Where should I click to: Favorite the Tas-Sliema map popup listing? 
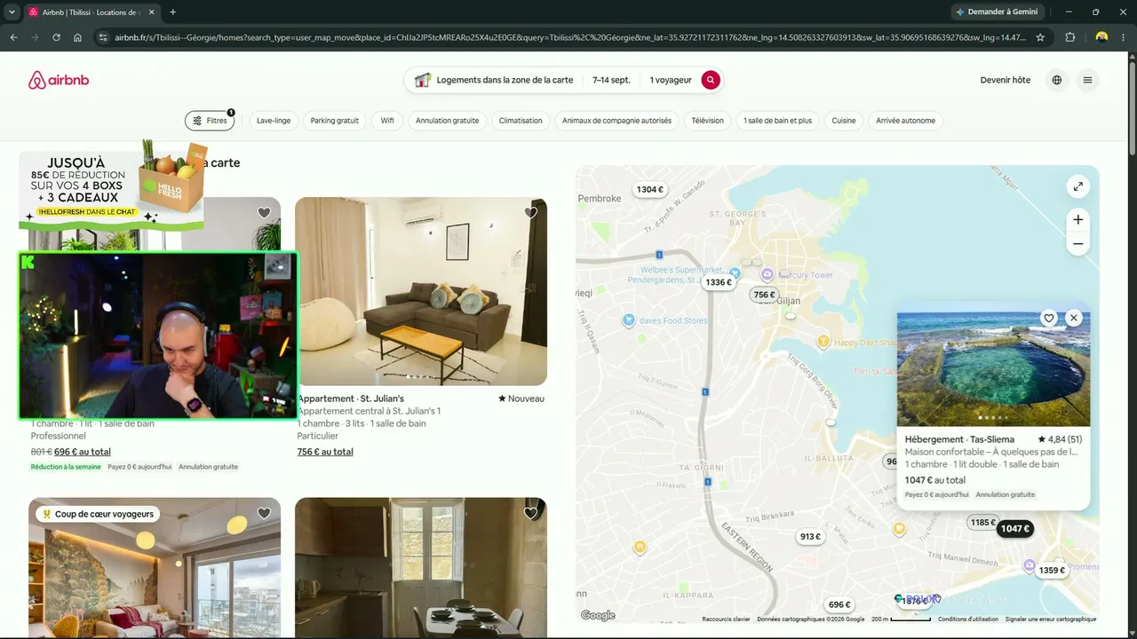click(1049, 318)
